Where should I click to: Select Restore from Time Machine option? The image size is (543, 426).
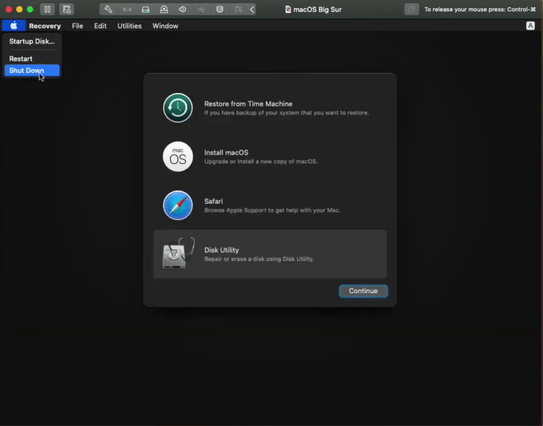[x=270, y=108]
